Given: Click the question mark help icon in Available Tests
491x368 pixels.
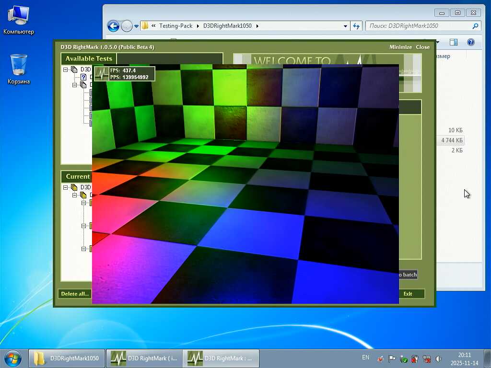Looking at the screenshot, I should (x=83, y=77).
